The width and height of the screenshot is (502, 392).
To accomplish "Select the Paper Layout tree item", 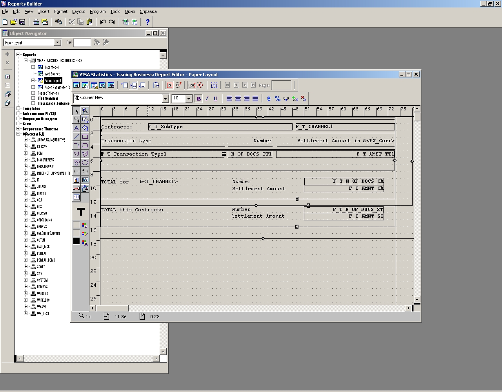I will click(53, 81).
